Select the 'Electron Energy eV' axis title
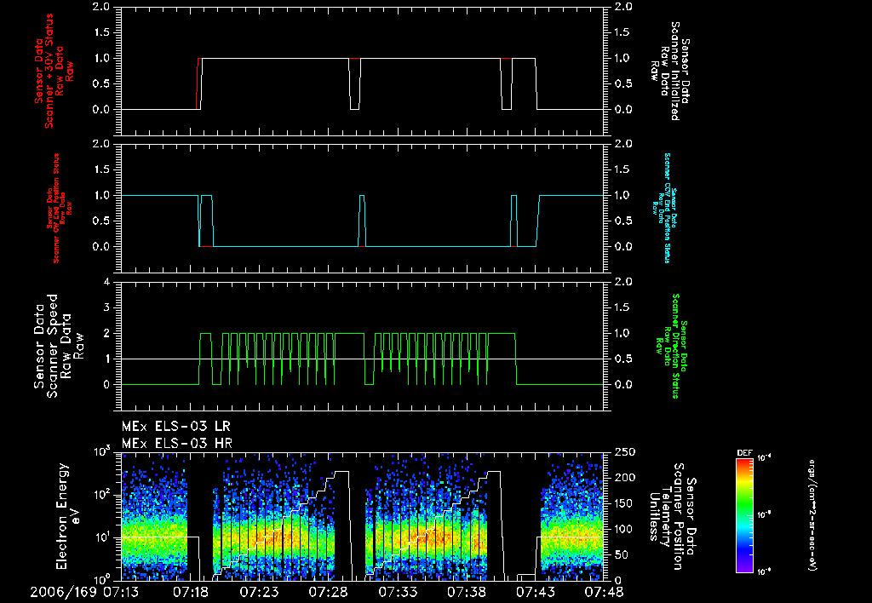Image resolution: width=872 pixels, height=603 pixels. 69,516
